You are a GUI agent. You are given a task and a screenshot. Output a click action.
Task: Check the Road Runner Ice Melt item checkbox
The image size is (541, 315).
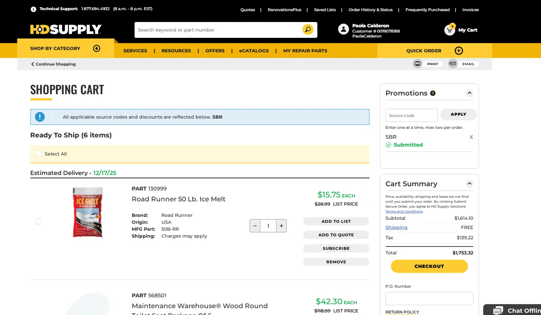39,221
